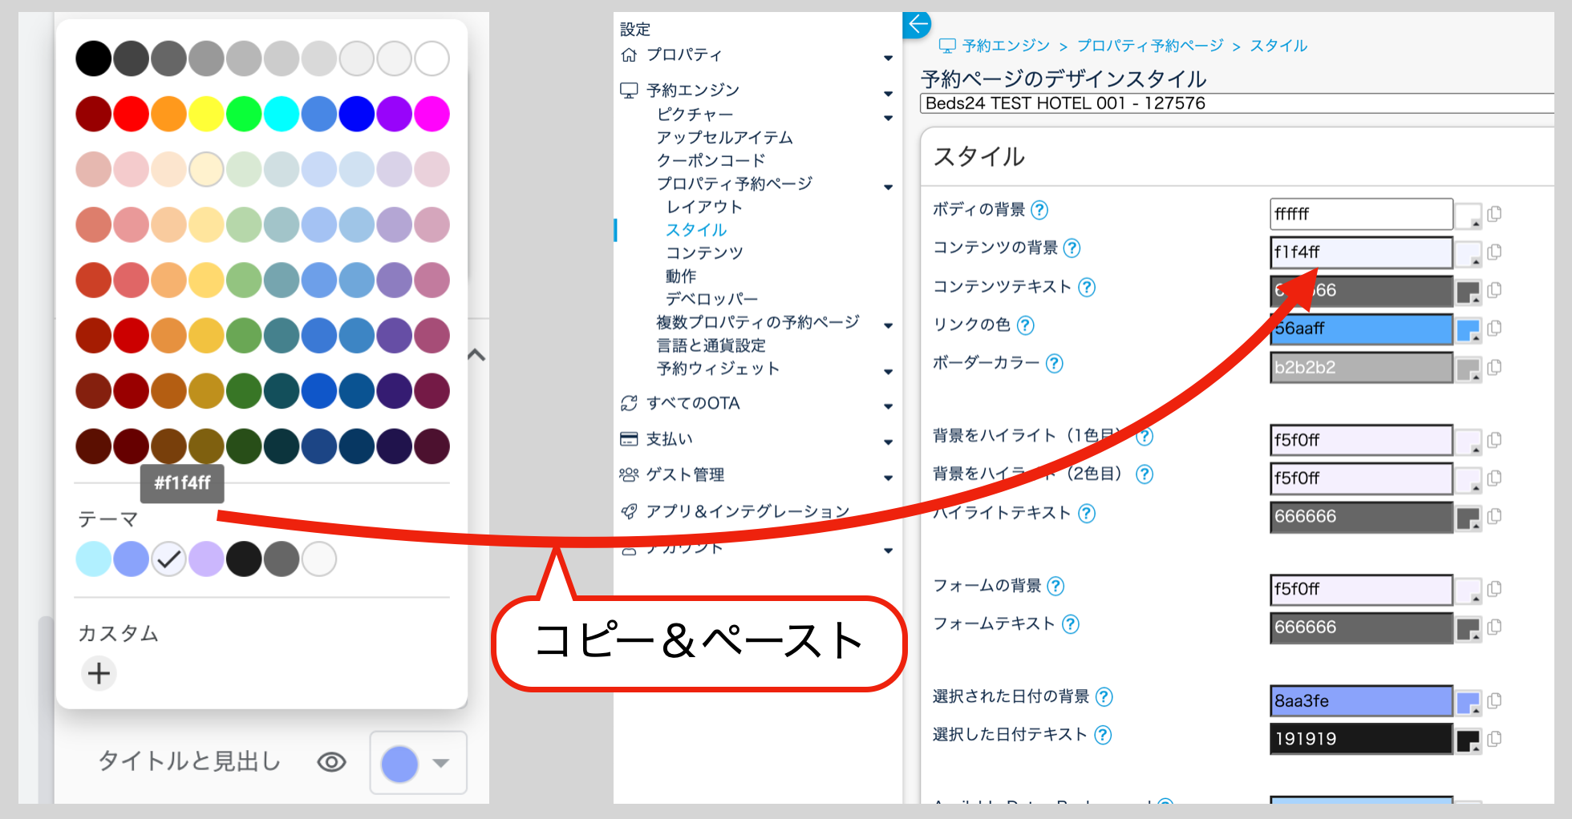Click help icon next to ボディの背景
This screenshot has height=819, width=1572.
tap(1039, 210)
